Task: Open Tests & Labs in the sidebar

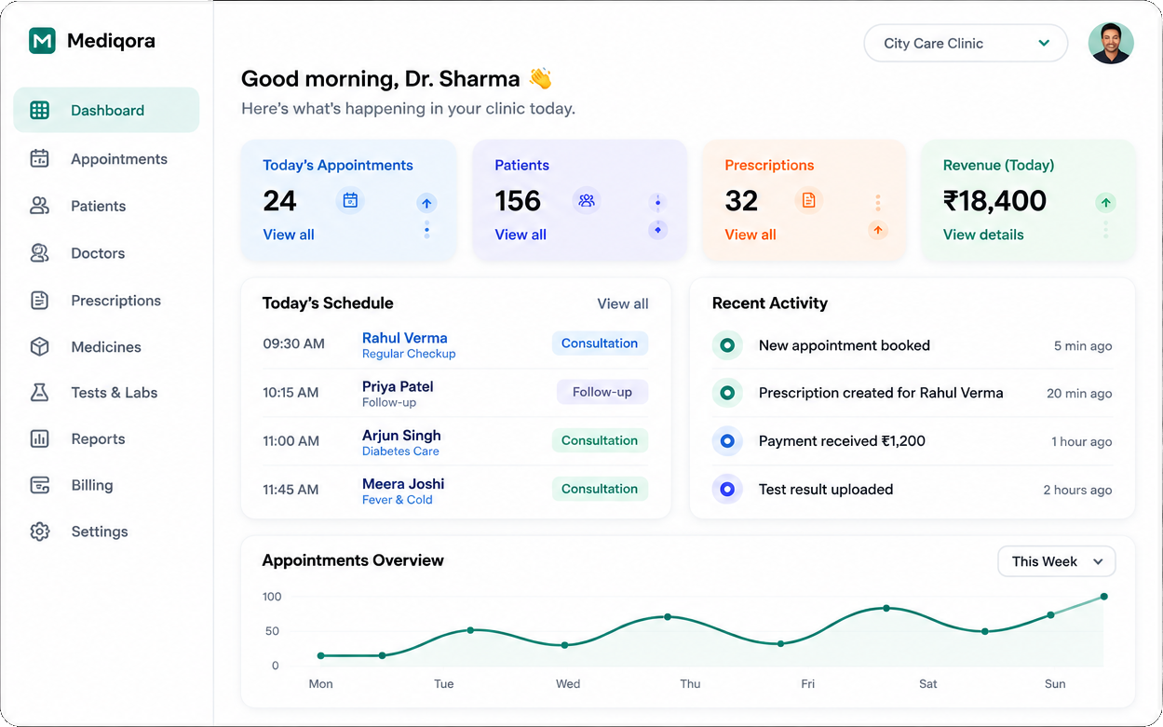Action: pyautogui.click(x=106, y=392)
